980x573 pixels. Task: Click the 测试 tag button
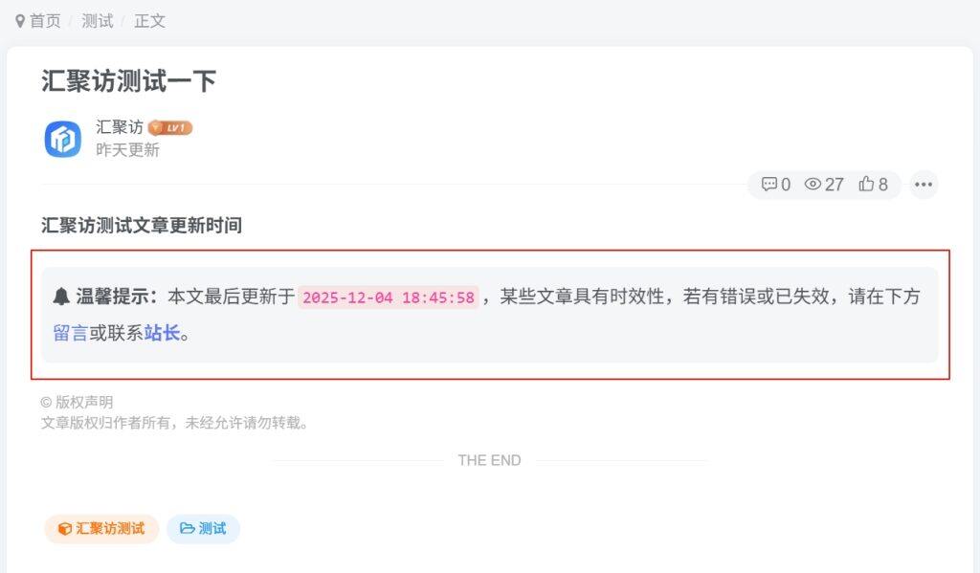tap(205, 528)
